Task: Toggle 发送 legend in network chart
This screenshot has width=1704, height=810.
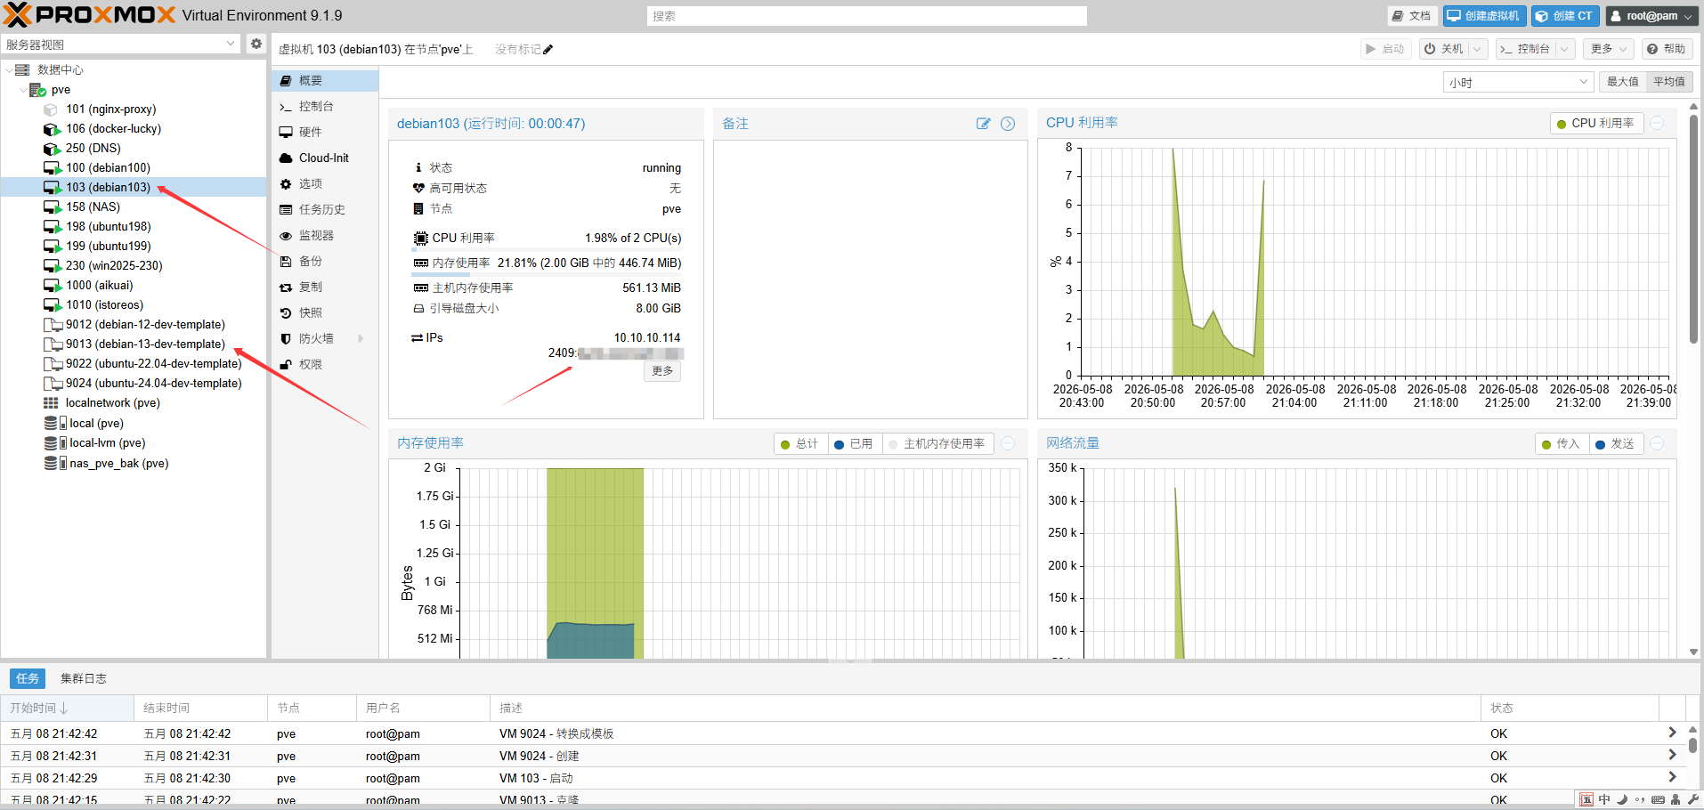Action: tap(1615, 444)
